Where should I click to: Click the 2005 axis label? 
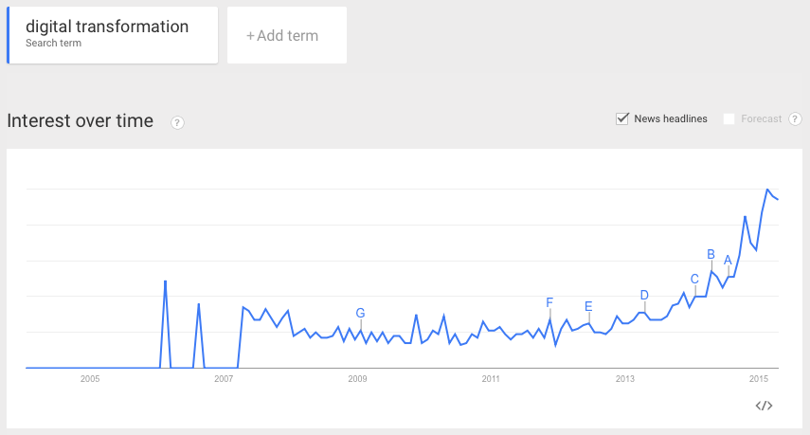[x=90, y=379]
